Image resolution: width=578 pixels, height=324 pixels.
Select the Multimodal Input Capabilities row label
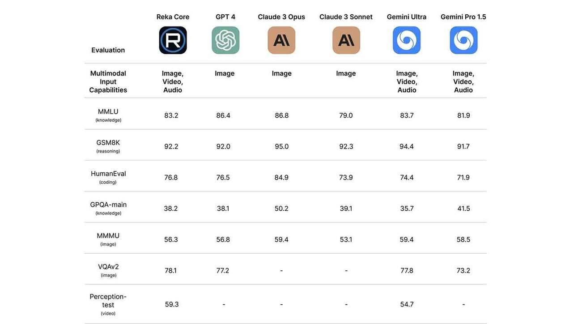pos(108,81)
